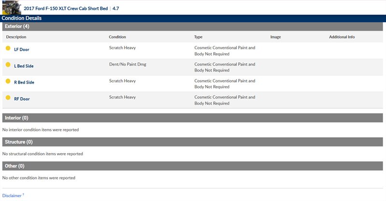Click the Type column header
Screen dimensions: 386x201
(x=198, y=37)
